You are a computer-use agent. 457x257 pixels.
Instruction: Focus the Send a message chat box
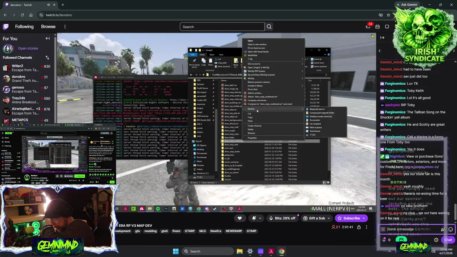pyautogui.click(x=413, y=230)
